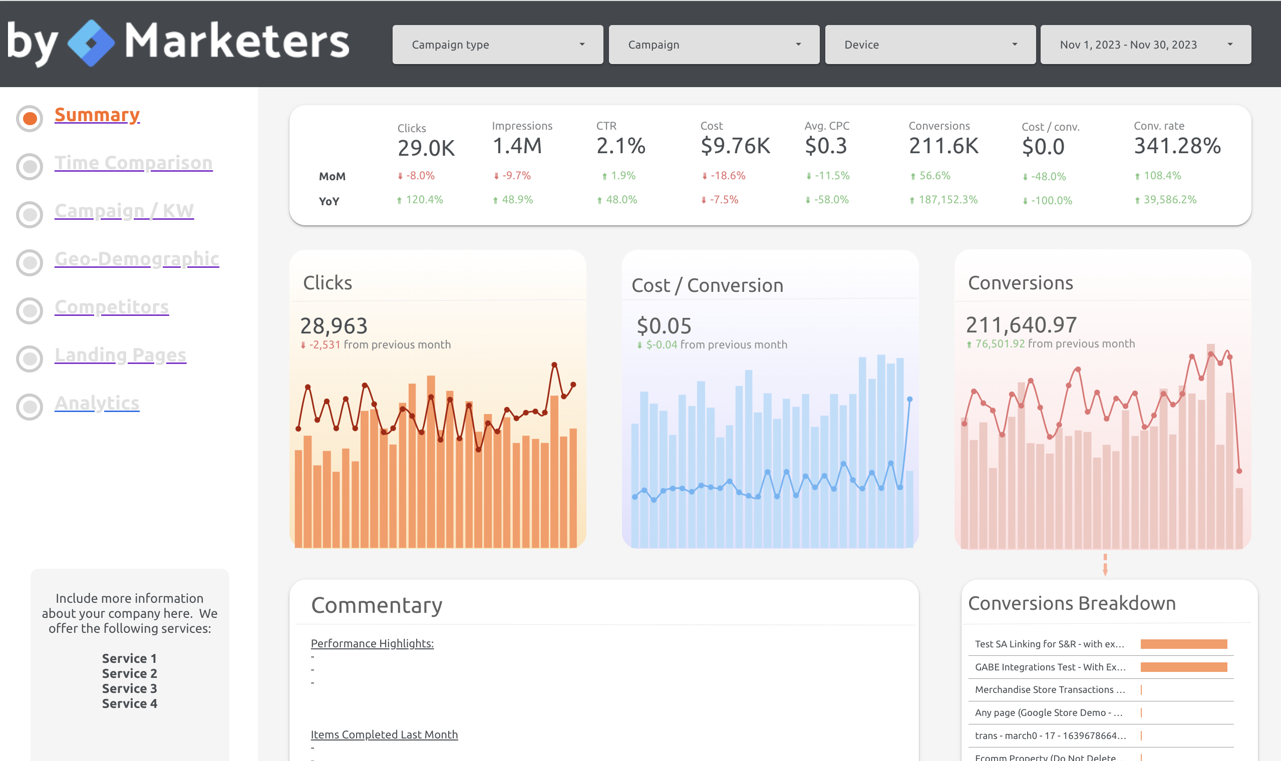Open the Summary page link
The width and height of the screenshot is (1281, 761).
[97, 115]
